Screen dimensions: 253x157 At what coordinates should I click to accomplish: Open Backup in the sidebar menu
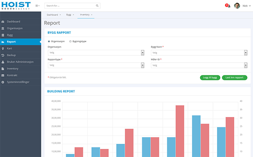21,55
